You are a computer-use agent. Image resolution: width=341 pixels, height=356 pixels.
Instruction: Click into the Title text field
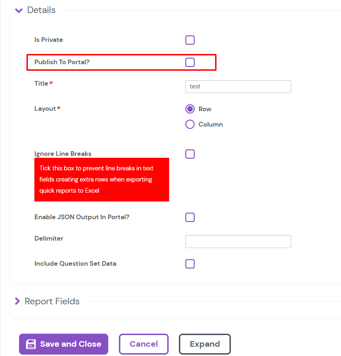click(238, 87)
